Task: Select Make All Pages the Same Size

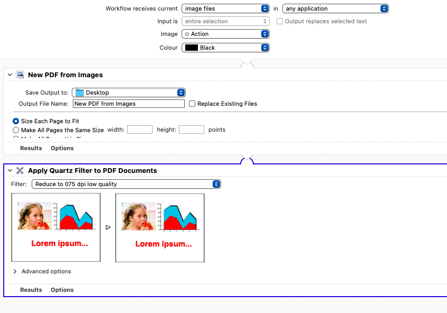Action: [16, 130]
